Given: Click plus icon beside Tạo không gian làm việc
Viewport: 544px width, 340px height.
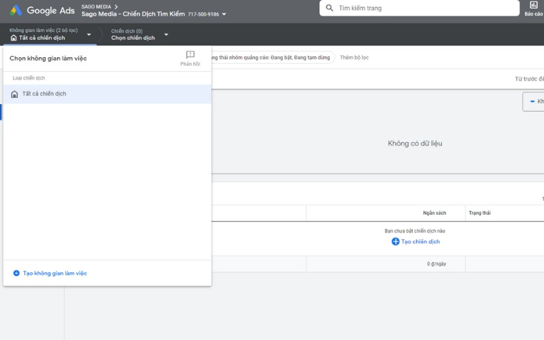Looking at the screenshot, I should tap(16, 273).
